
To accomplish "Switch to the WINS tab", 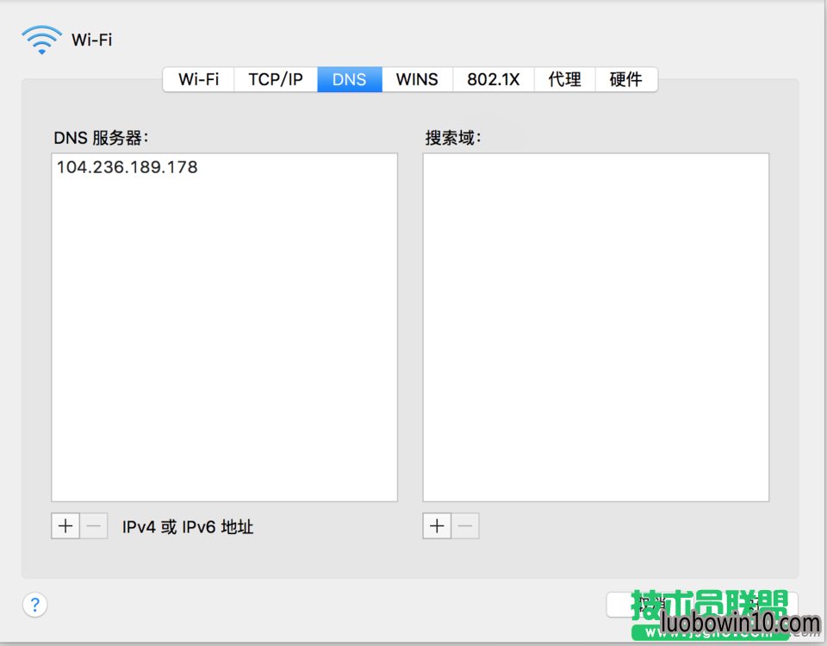I will [417, 79].
